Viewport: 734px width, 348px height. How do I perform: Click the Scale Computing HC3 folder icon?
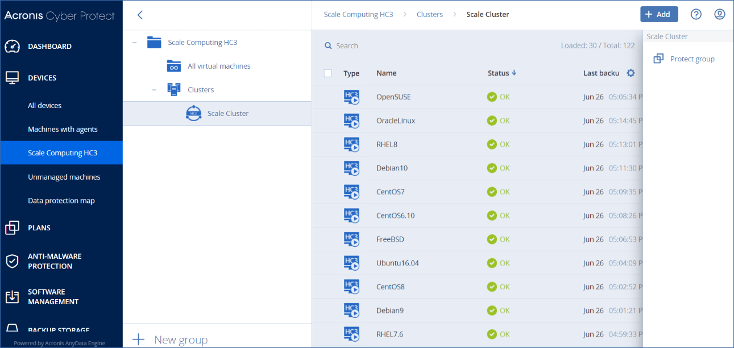[154, 43]
